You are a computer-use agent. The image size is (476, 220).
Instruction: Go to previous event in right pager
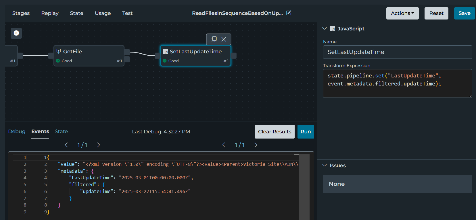coord(224,145)
